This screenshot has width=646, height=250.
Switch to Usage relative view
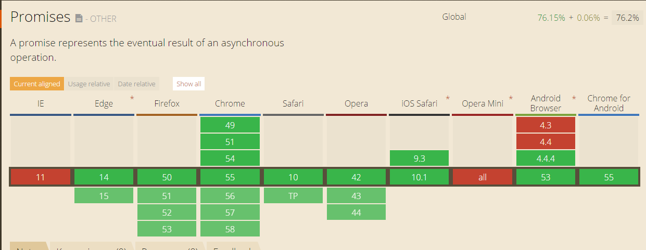(89, 84)
